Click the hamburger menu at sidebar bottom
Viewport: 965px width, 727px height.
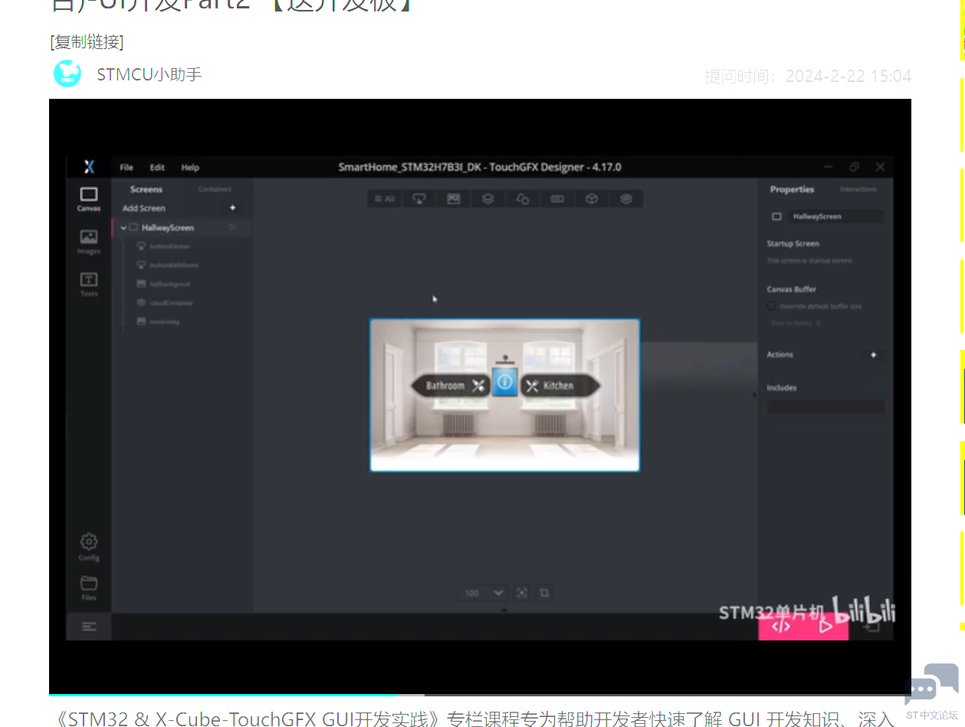pyautogui.click(x=89, y=627)
